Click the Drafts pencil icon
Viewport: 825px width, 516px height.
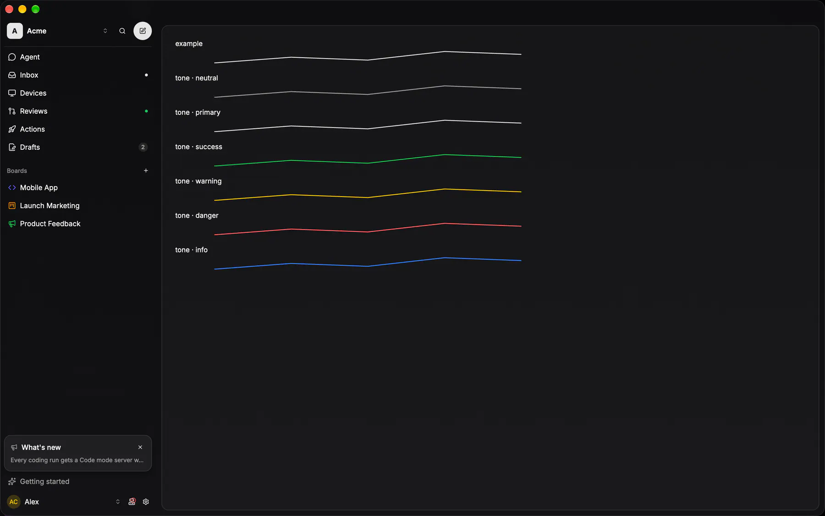pos(12,147)
